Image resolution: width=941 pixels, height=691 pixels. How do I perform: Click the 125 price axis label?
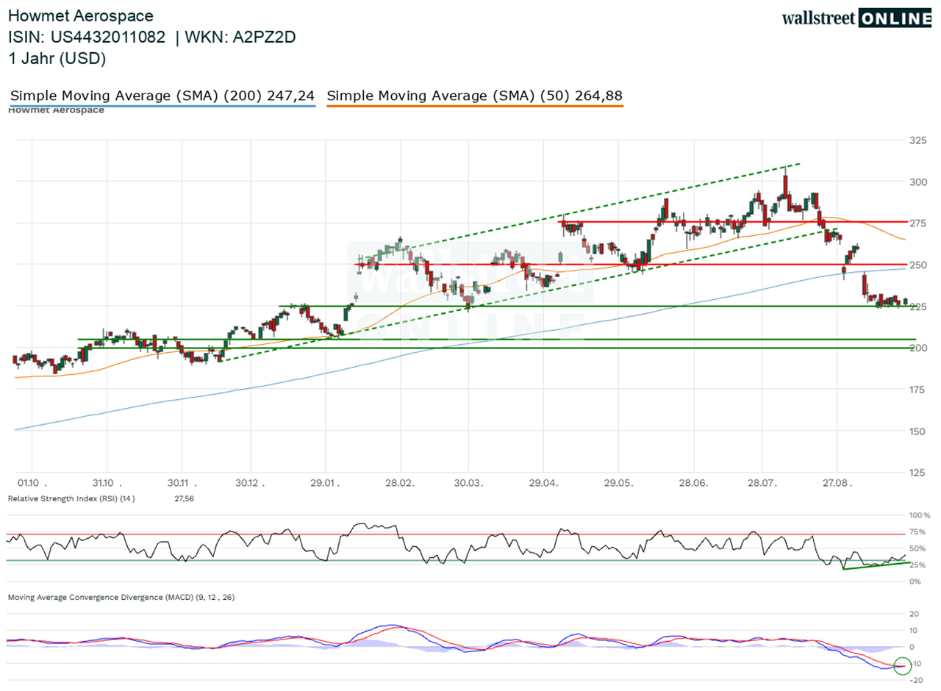click(918, 473)
